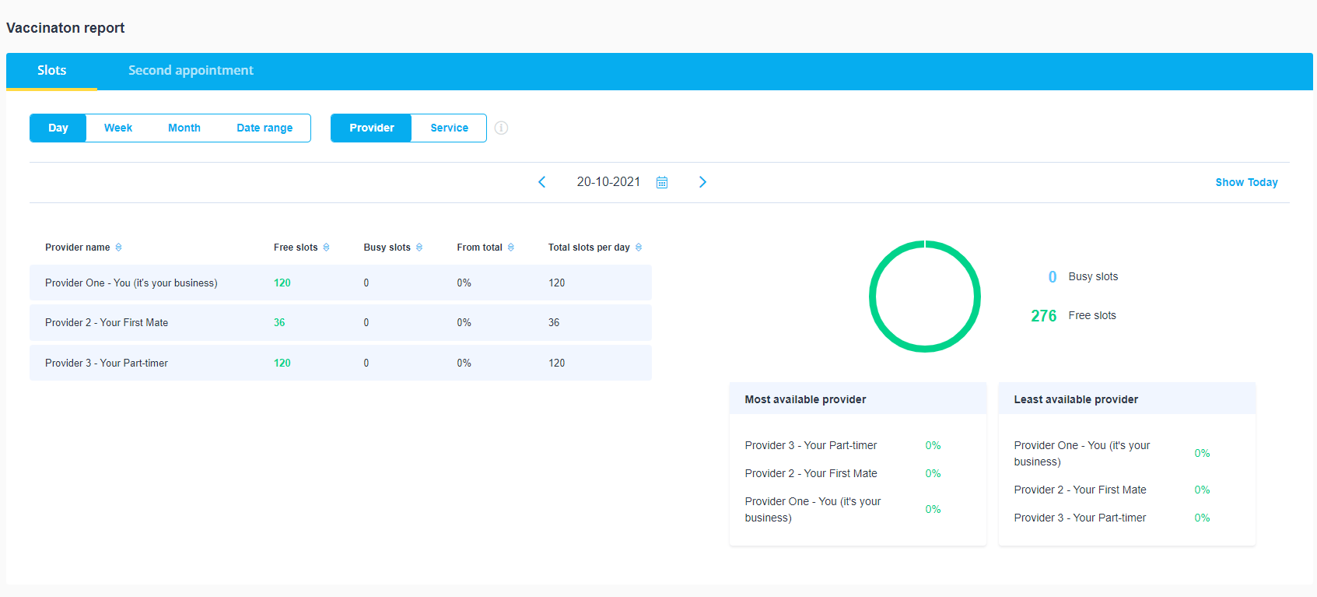
Task: Click the info icon beside Service
Action: click(x=502, y=128)
